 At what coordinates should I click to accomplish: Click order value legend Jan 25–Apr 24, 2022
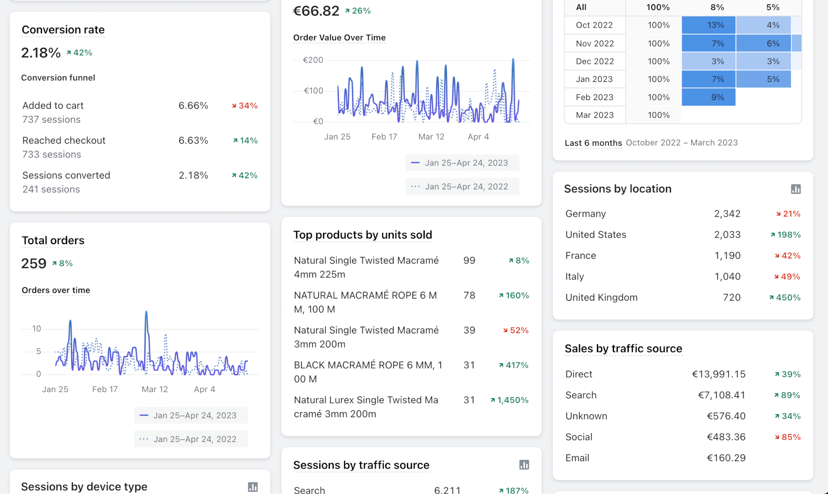tap(462, 186)
